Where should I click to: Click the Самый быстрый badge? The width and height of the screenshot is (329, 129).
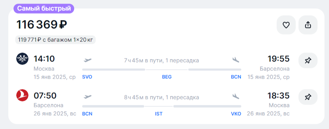tap(44, 9)
